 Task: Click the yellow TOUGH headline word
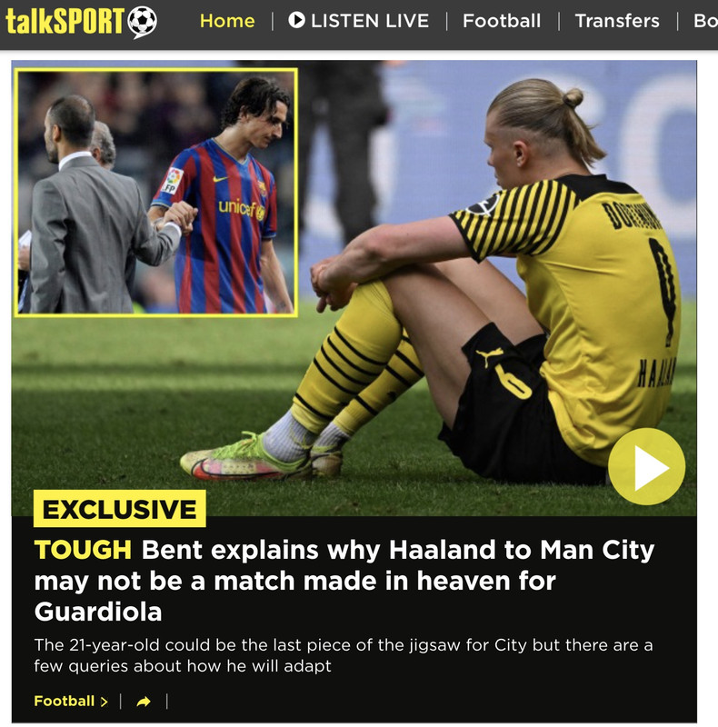[83, 550]
